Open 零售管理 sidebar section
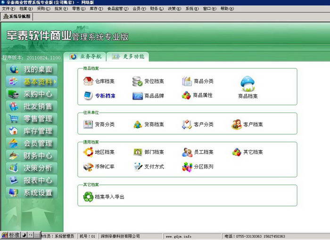The image size is (330, 240). pos(32,119)
